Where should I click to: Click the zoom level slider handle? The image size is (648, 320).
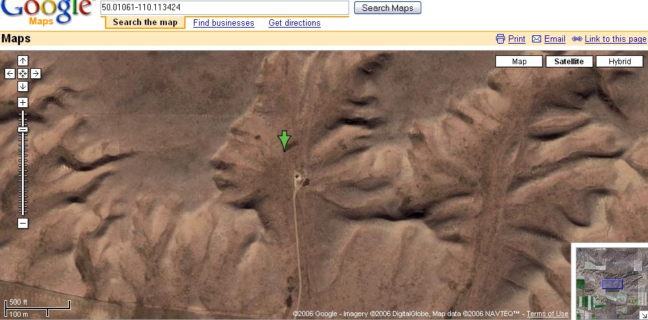pyautogui.click(x=23, y=129)
